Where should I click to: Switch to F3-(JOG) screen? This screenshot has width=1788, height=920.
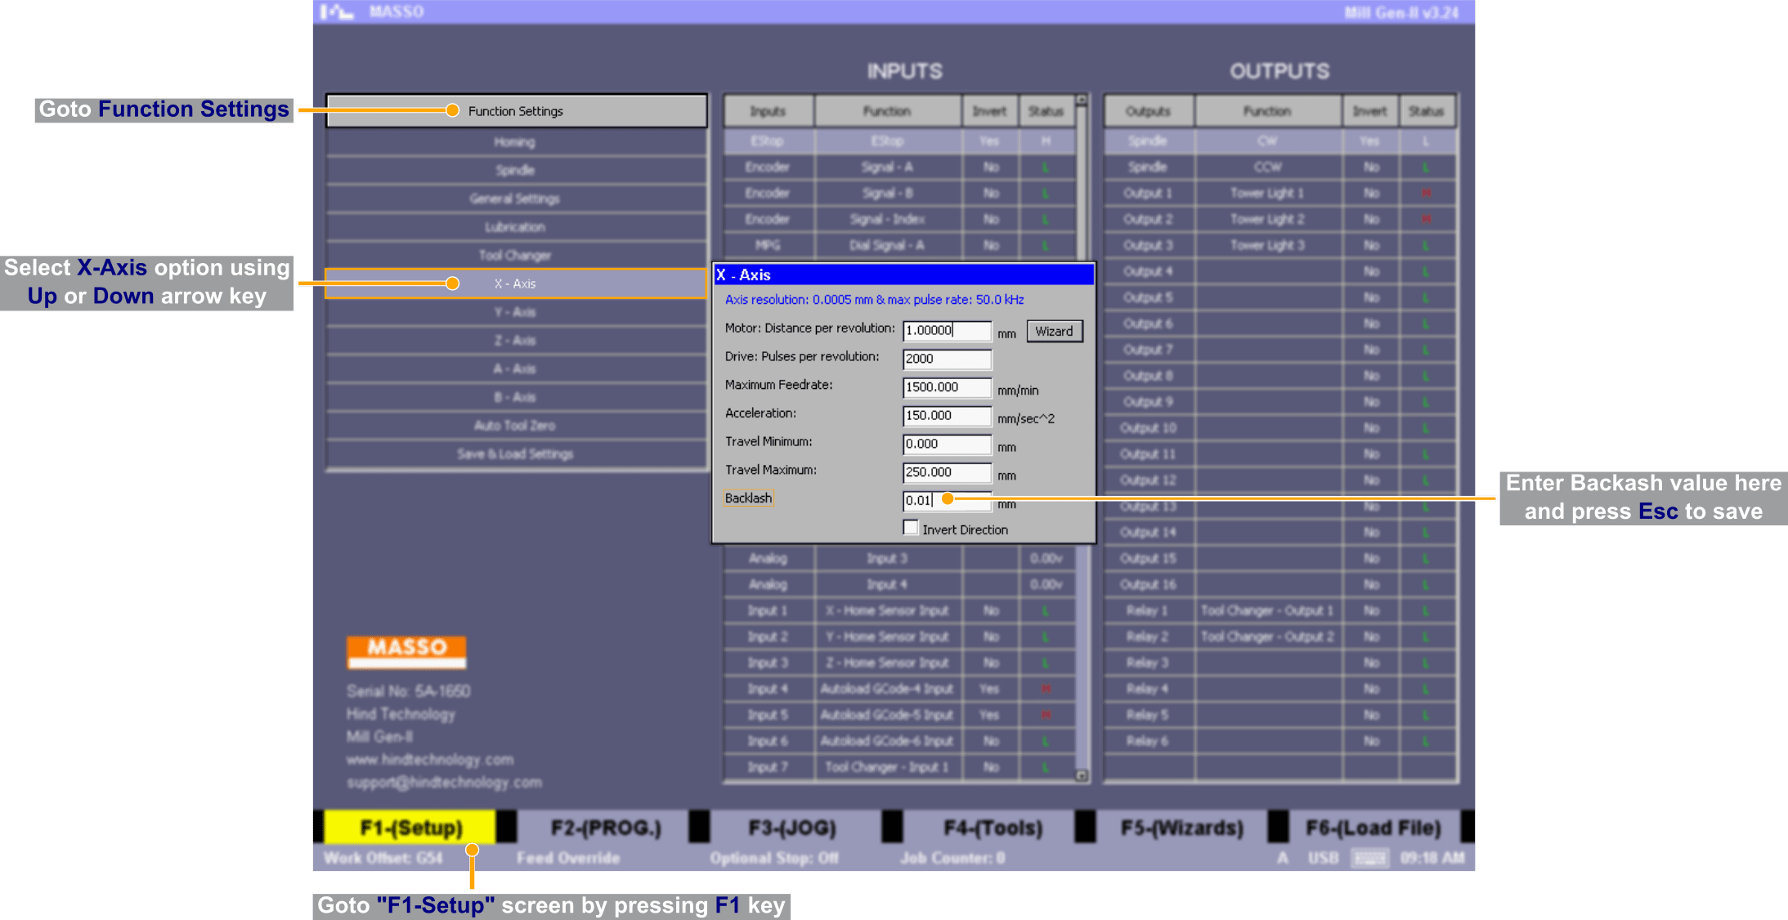(x=792, y=828)
